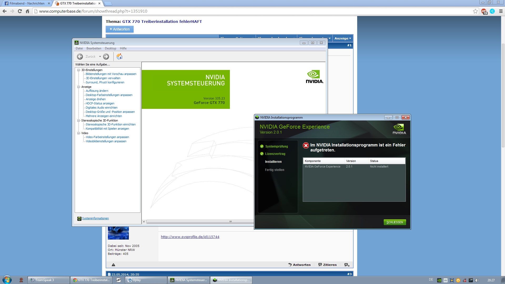This screenshot has width=505, height=284.
Task: Click the Chrome reload page icon
Action: 20,11
